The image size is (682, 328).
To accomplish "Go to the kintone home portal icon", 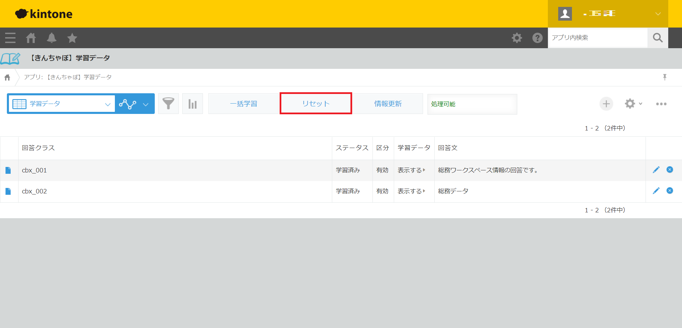I will click(x=31, y=38).
